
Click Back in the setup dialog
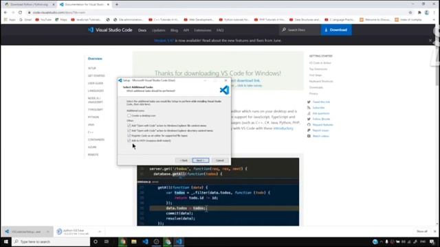pos(184,161)
